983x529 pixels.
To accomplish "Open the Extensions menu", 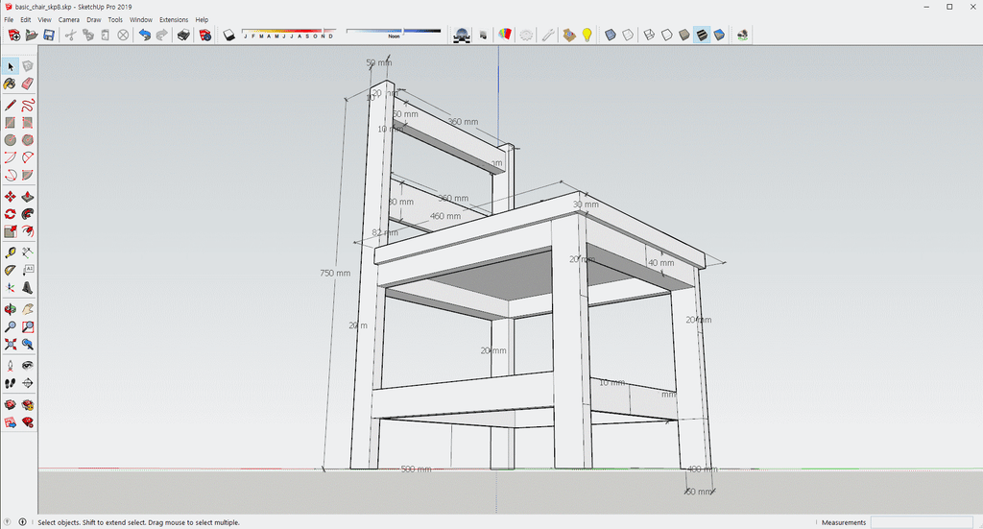I will click(x=174, y=19).
